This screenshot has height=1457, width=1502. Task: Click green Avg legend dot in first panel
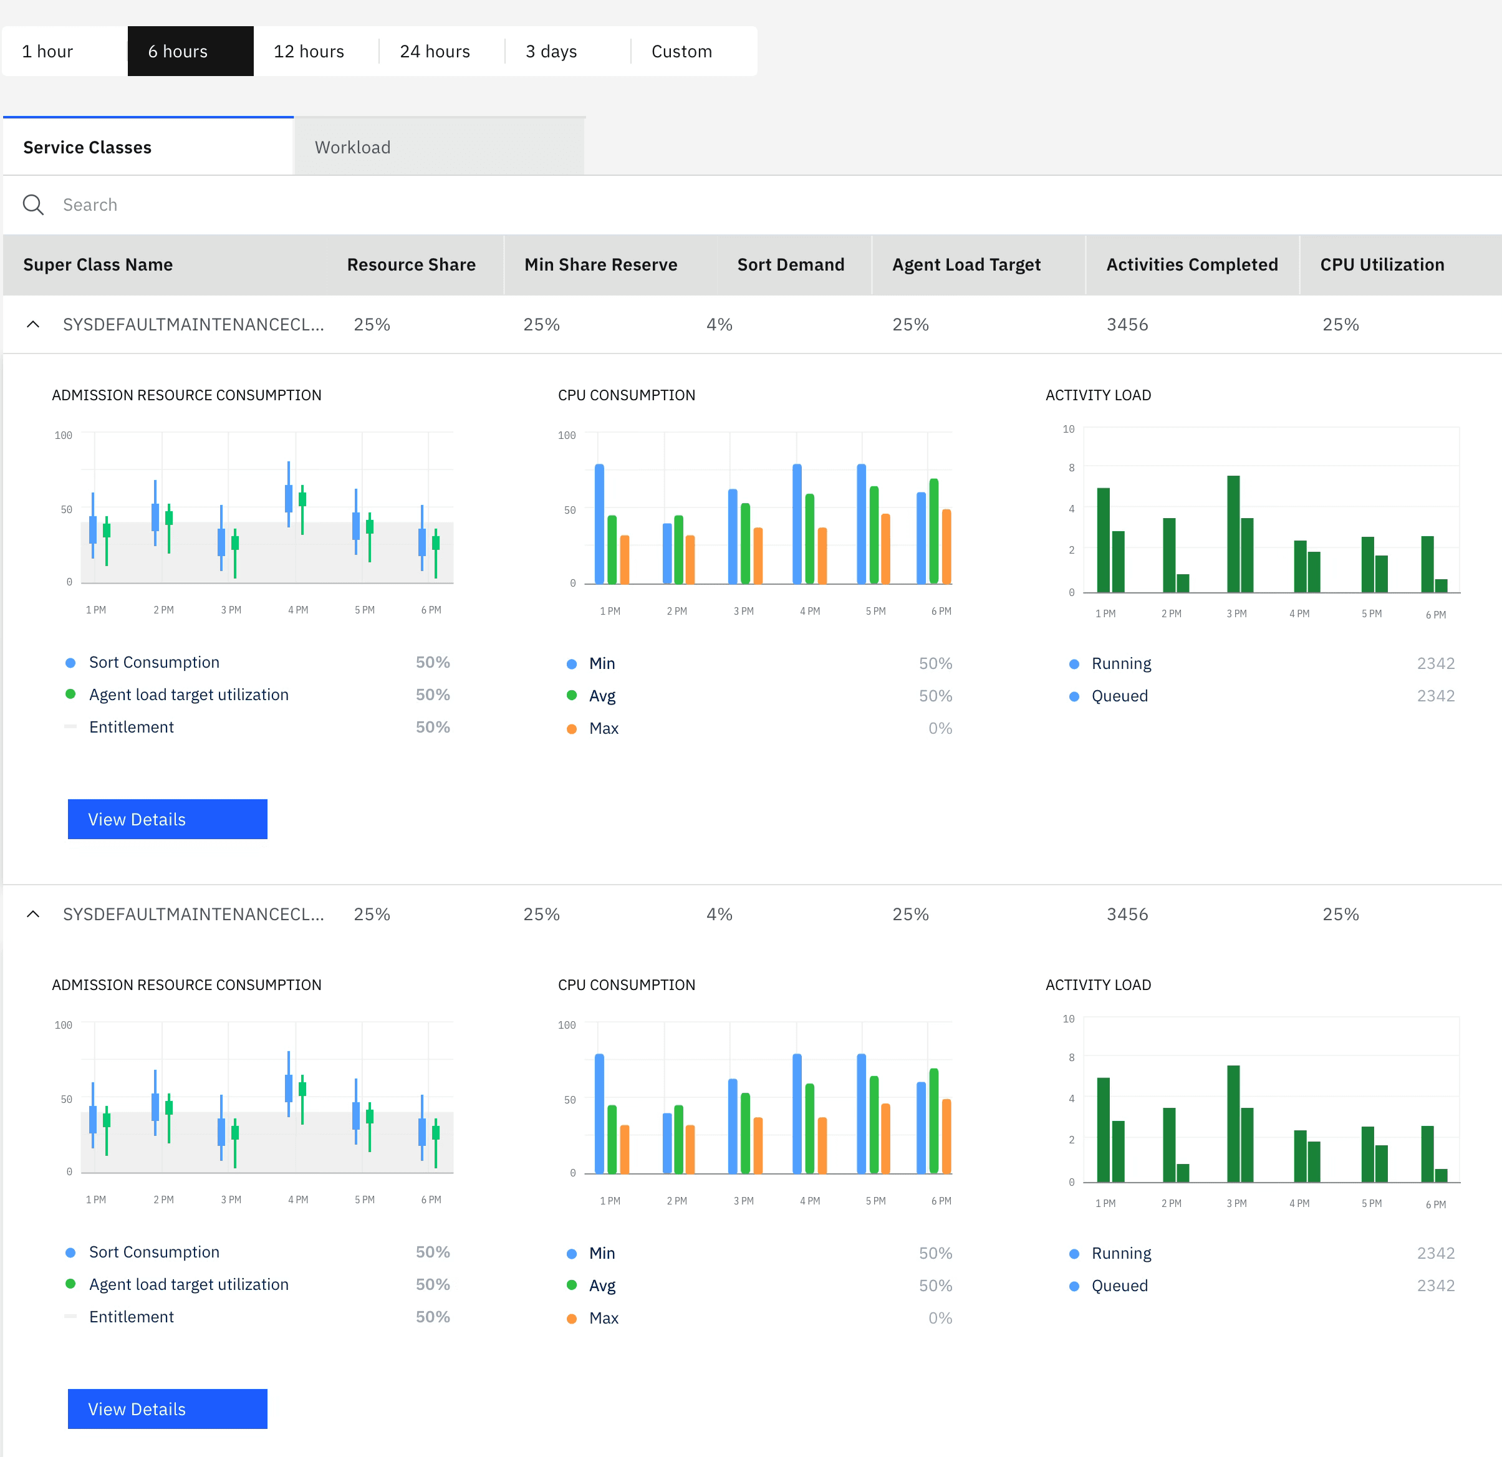click(x=571, y=696)
